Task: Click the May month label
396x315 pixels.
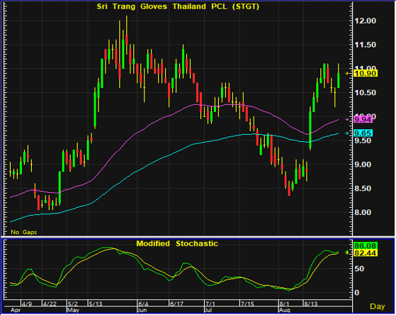Action: click(73, 310)
